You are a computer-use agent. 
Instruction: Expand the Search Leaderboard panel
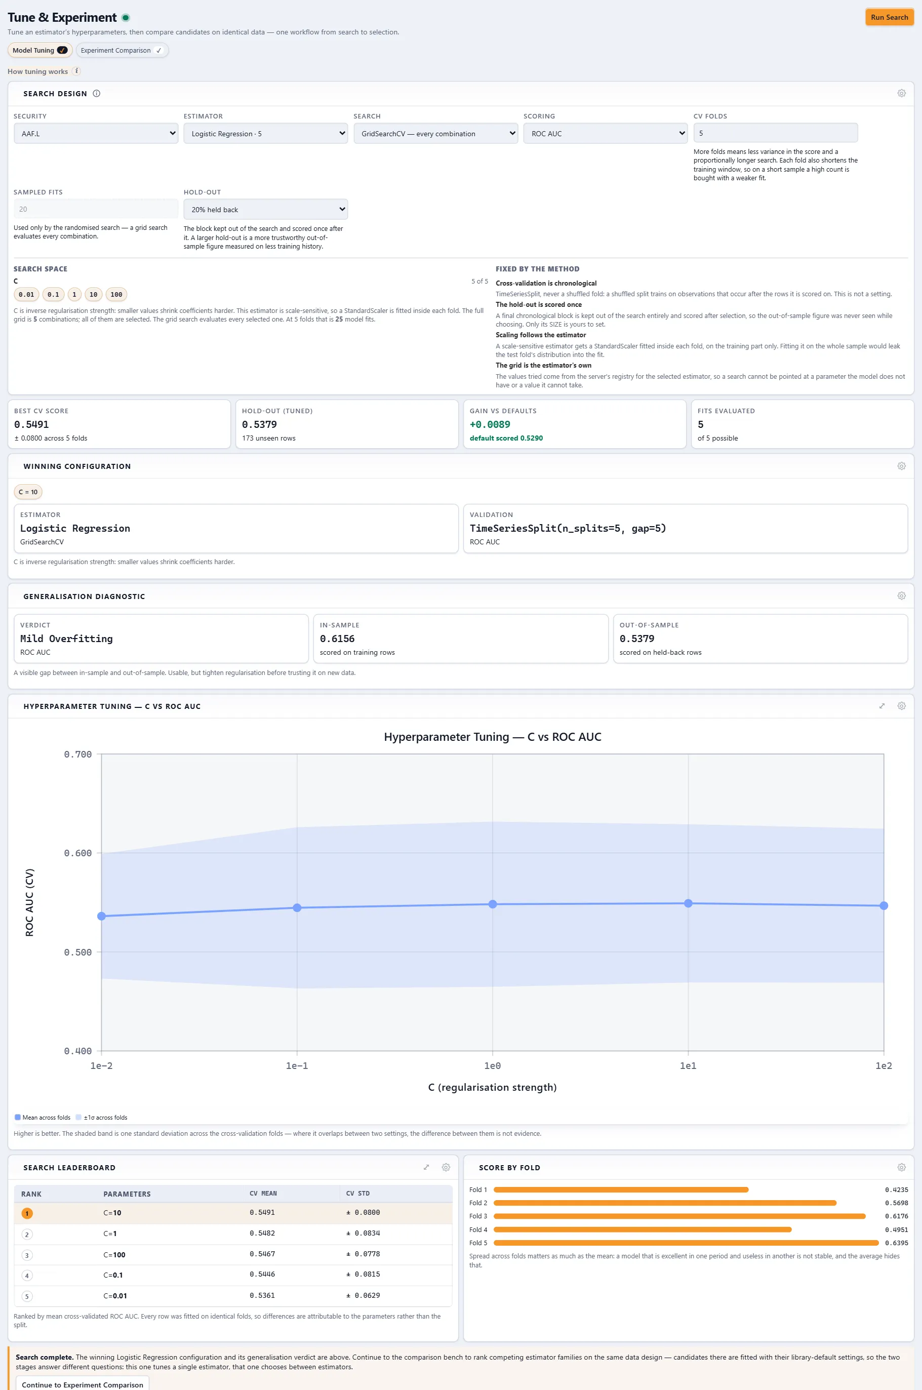[x=426, y=1168]
